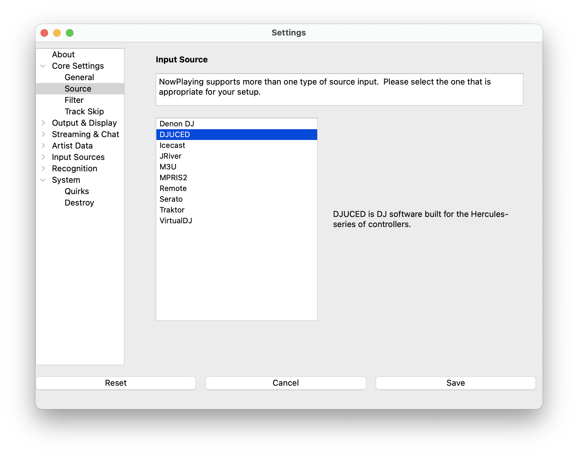Expand the Recognition section
Image resolution: width=578 pixels, height=456 pixels.
pyautogui.click(x=43, y=168)
